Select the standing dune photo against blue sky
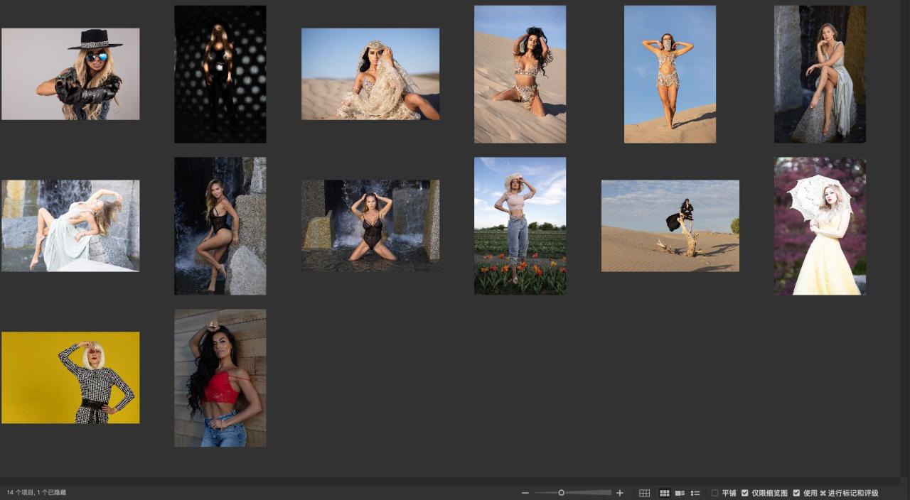The width and height of the screenshot is (910, 500). pos(670,74)
